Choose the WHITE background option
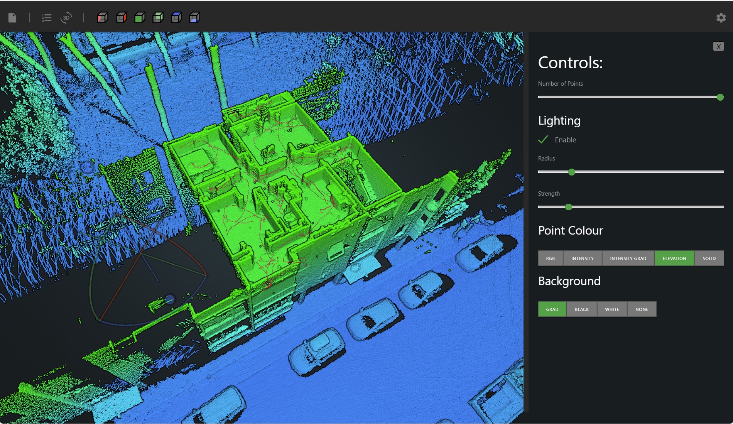Screen dimensions: 733x424 612,309
